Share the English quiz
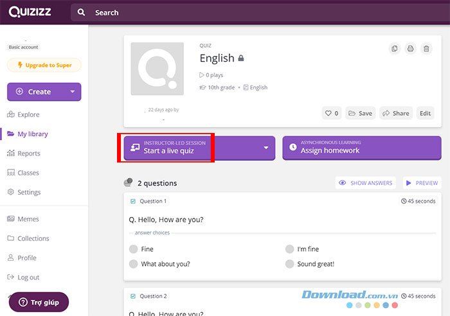 (x=396, y=113)
